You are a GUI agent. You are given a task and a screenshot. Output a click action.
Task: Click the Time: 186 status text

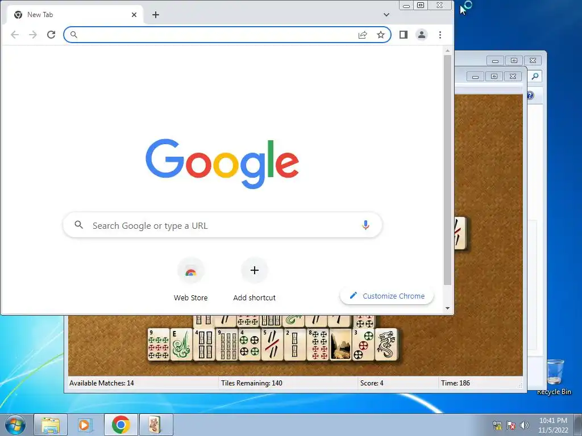455,383
